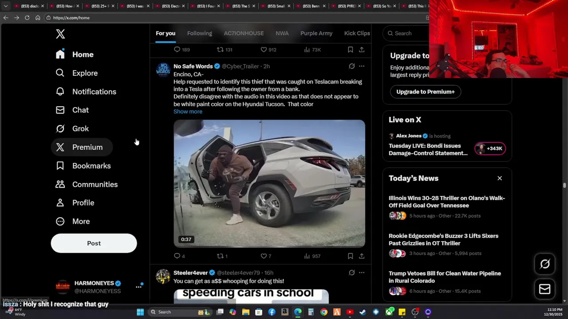The height and width of the screenshot is (319, 568).
Task: Open the No Safe Words account name
Action: (x=193, y=66)
